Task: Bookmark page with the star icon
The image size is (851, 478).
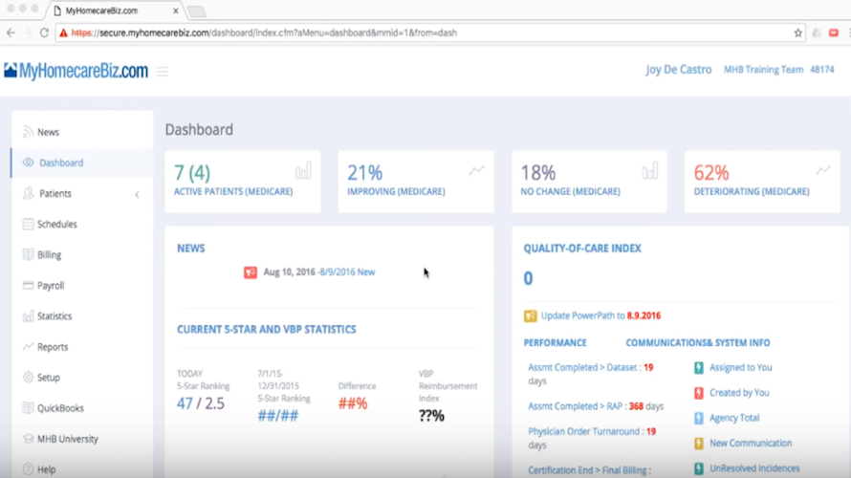Action: [797, 33]
